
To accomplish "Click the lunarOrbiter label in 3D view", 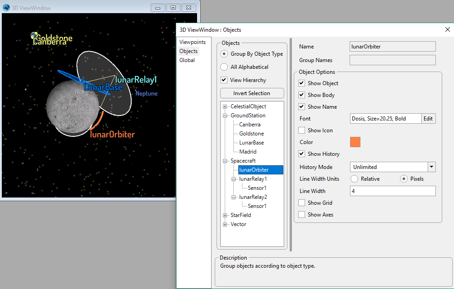I will click(112, 135).
